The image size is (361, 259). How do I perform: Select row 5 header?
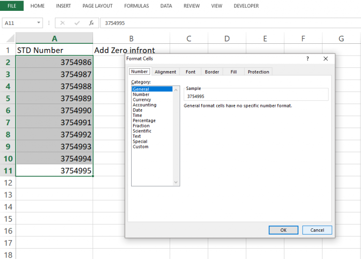point(8,98)
